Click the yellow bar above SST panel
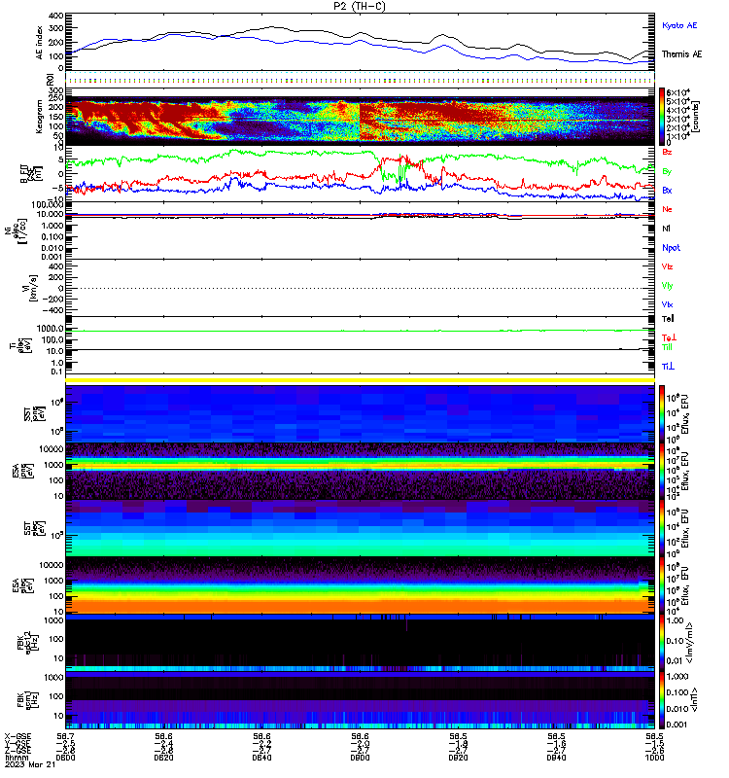The width and height of the screenshot is (729, 778). click(360, 380)
